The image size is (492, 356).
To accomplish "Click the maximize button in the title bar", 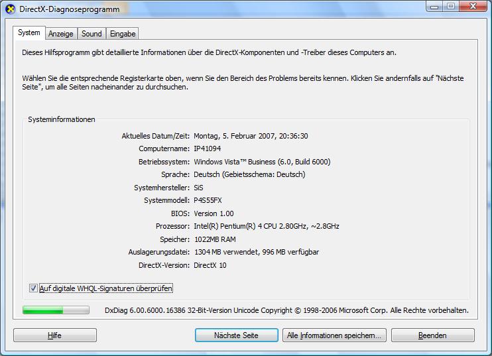I will 451,6.
